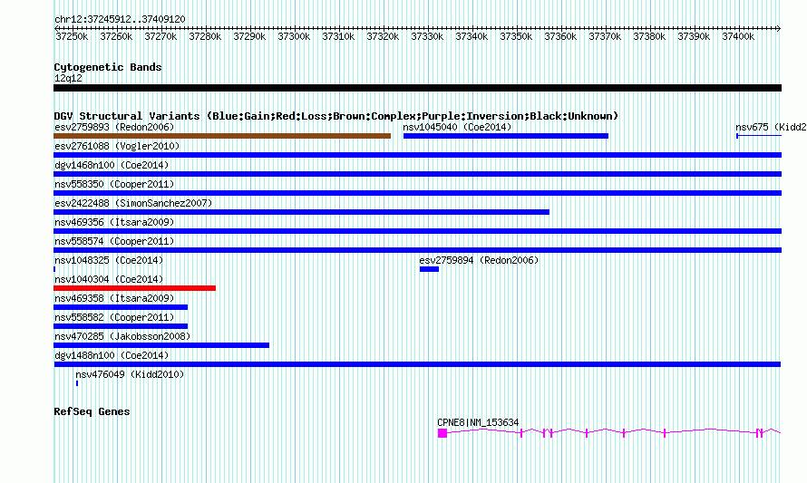The width and height of the screenshot is (807, 483).
Task: Click nsv558350 (Cooper2011) label
Action: [x=114, y=184]
